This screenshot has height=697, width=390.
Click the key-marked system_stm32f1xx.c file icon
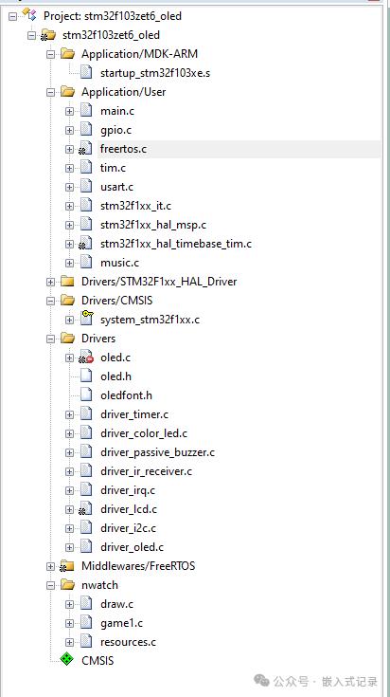pos(86,319)
